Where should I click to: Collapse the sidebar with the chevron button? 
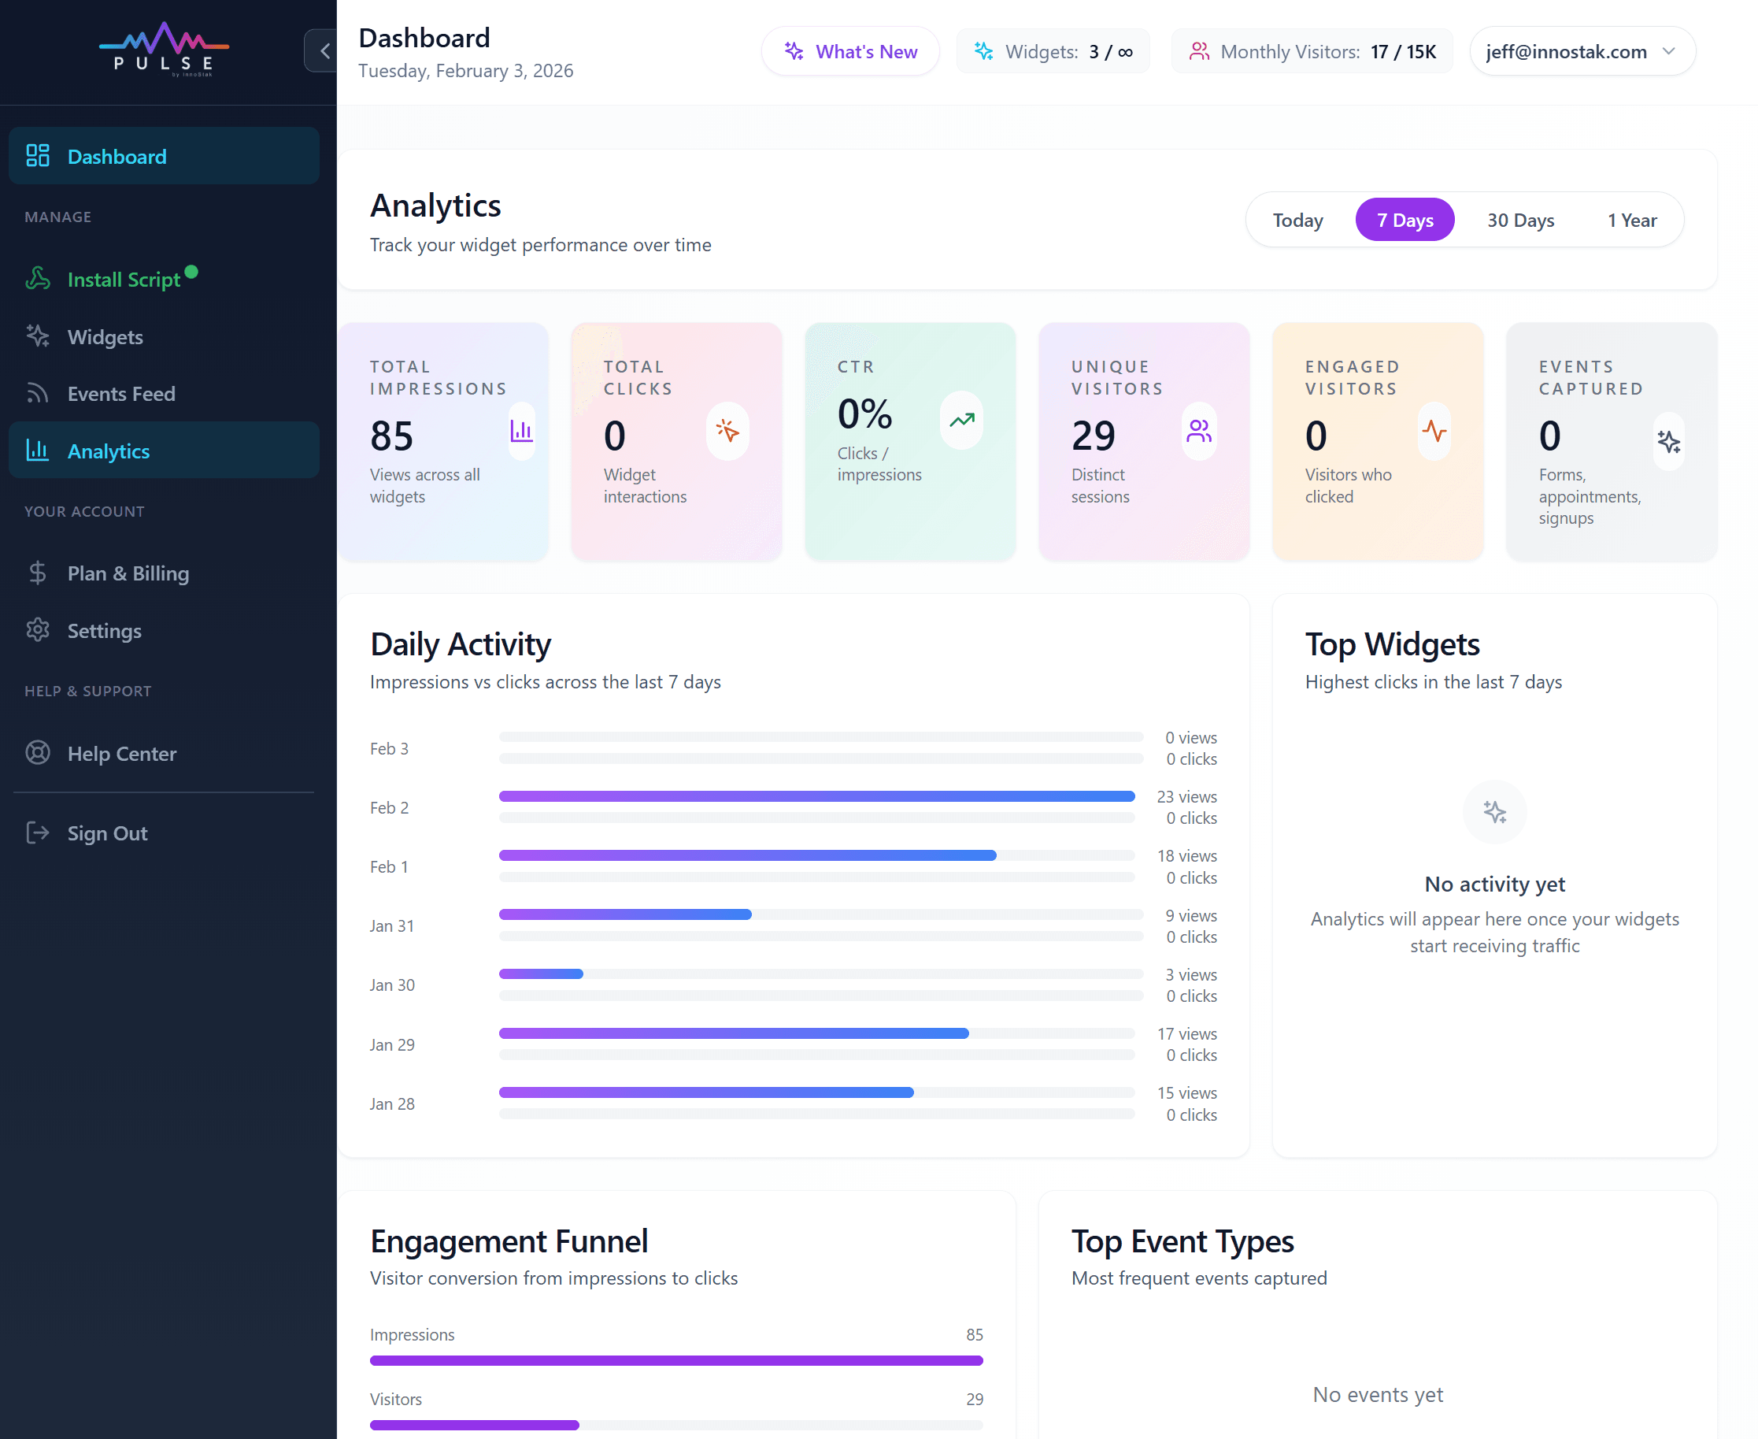324,51
